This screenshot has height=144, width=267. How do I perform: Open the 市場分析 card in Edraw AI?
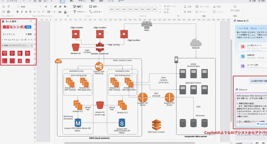pyautogui.click(x=253, y=56)
